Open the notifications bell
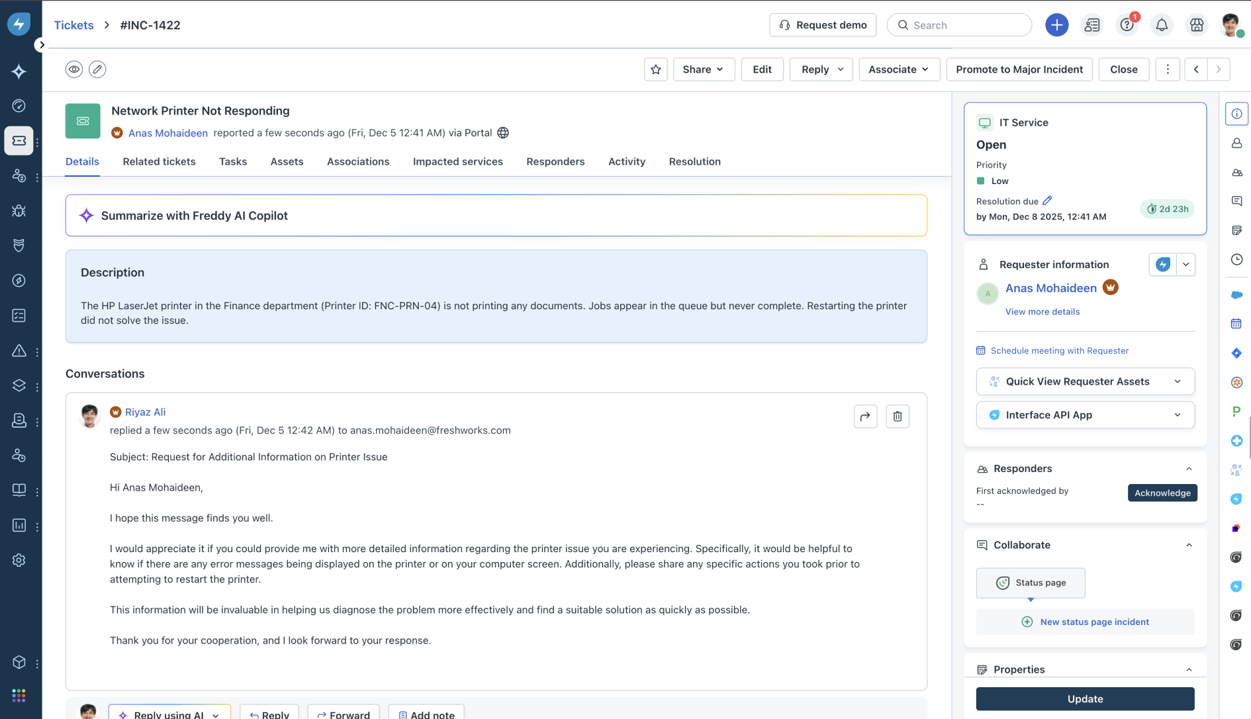This screenshot has width=1251, height=719. click(x=1161, y=25)
